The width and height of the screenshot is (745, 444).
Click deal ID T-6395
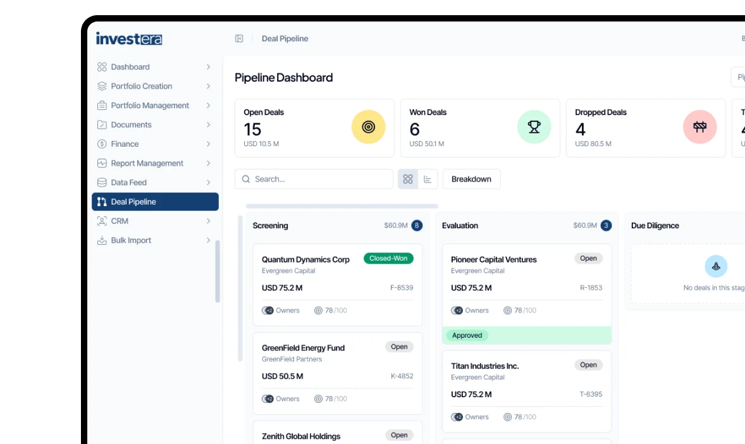coord(591,394)
